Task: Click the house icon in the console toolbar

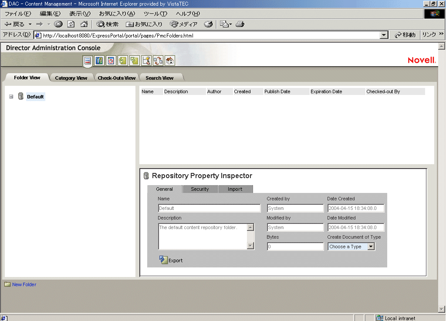Action: pos(170,61)
